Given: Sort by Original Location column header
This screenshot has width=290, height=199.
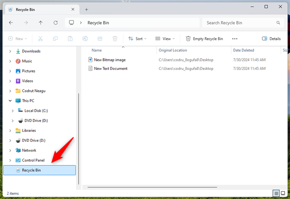Looking at the screenshot, I should click(x=173, y=50).
